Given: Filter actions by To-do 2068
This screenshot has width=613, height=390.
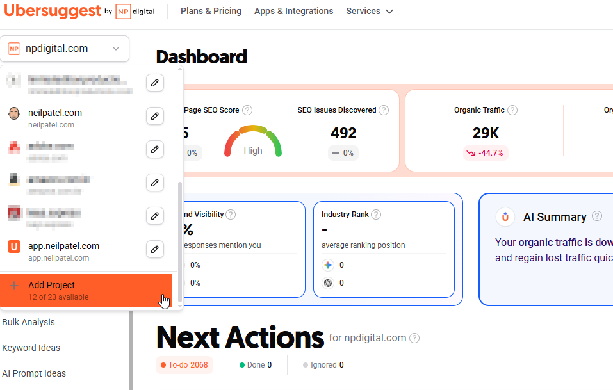Looking at the screenshot, I should point(184,365).
